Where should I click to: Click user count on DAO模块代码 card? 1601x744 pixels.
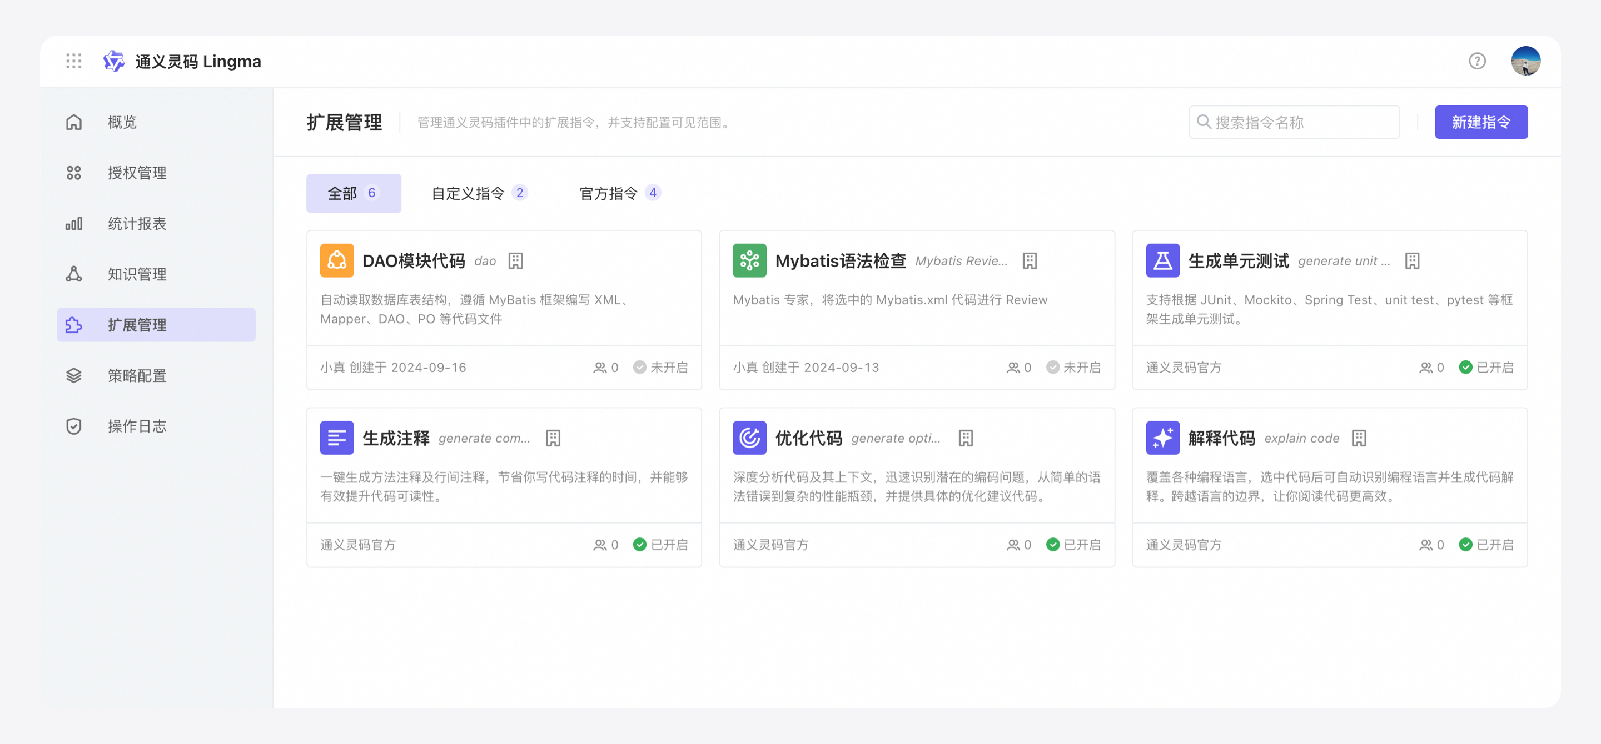pos(605,368)
